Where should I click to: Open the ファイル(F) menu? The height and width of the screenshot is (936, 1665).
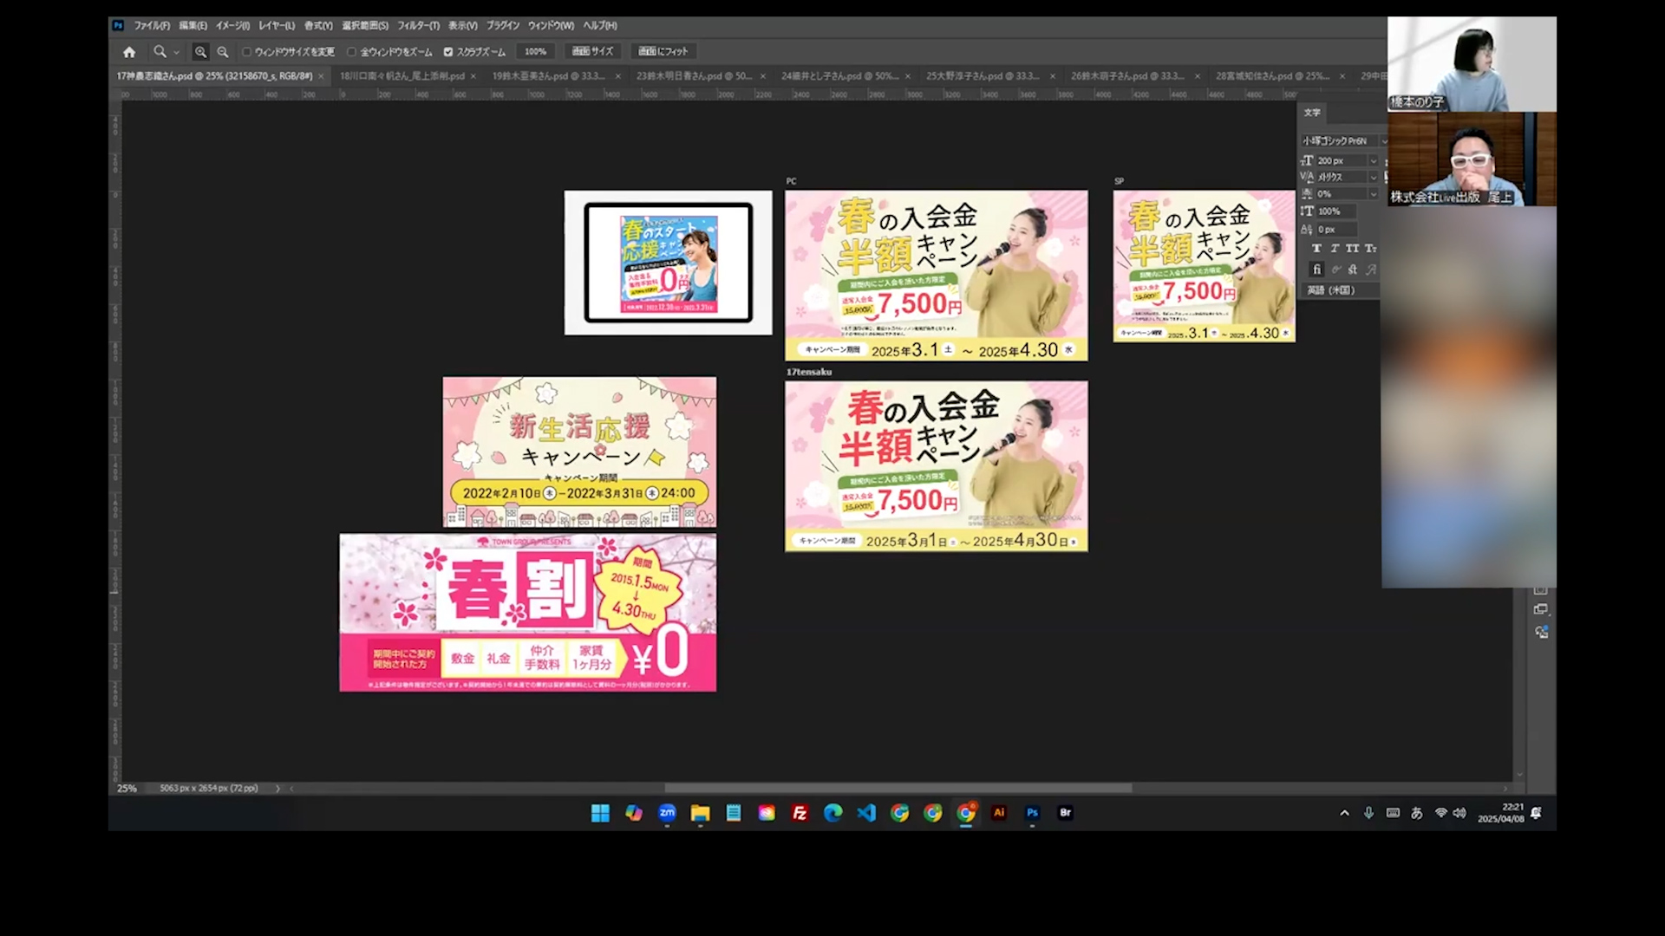152,26
